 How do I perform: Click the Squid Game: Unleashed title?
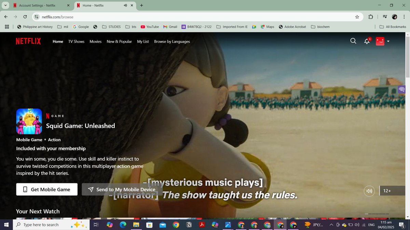[x=81, y=126]
